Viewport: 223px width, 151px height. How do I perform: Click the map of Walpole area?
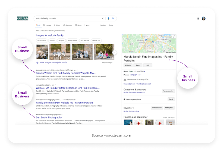(149, 44)
